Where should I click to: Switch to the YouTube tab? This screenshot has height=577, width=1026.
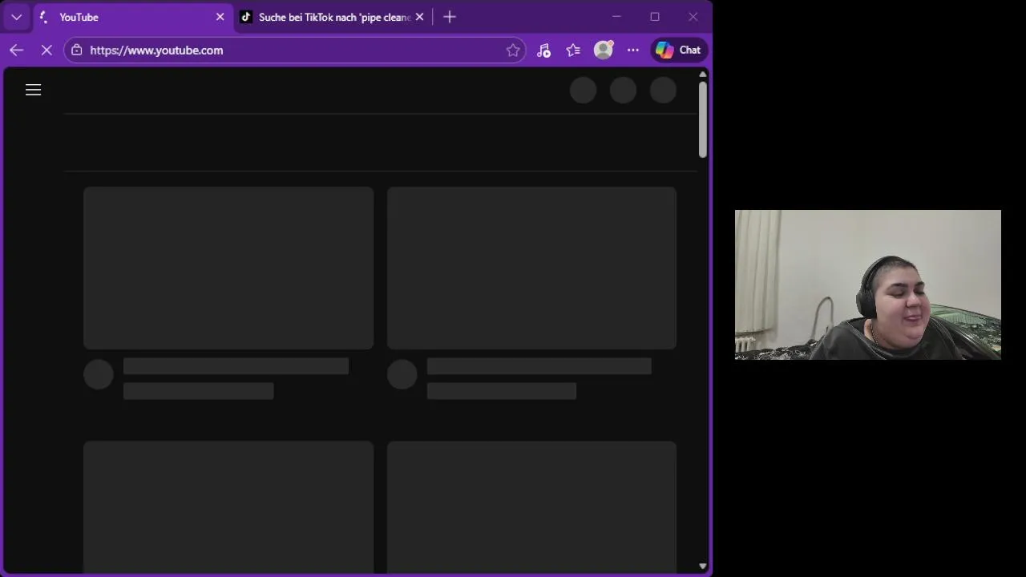[x=133, y=17]
